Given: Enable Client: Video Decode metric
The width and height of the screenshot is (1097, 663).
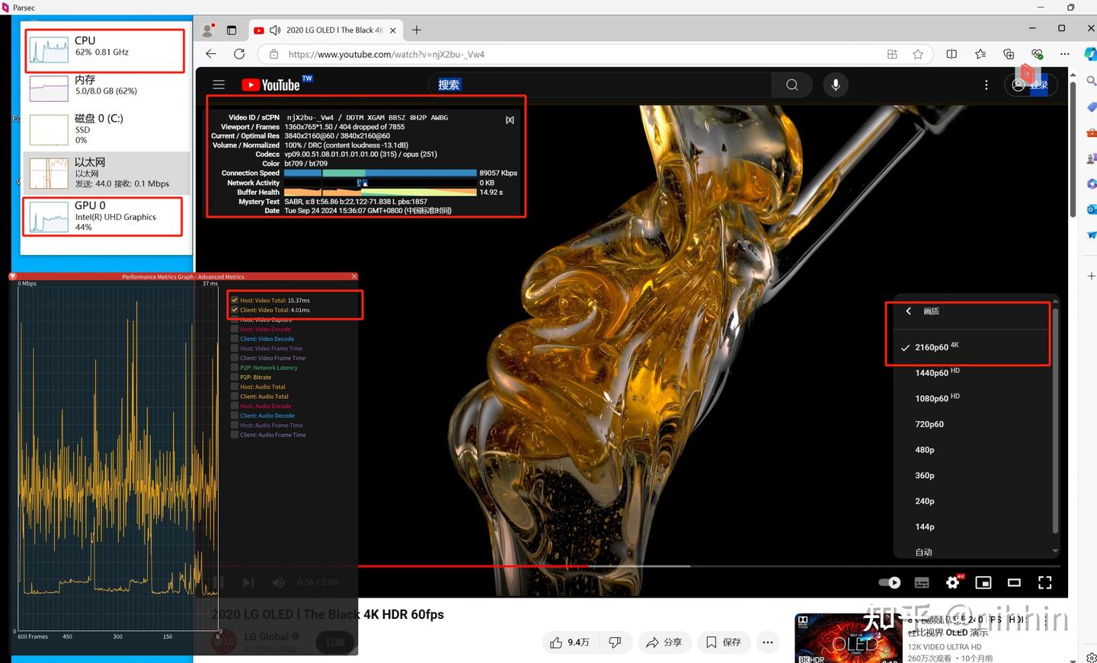Looking at the screenshot, I should [235, 339].
